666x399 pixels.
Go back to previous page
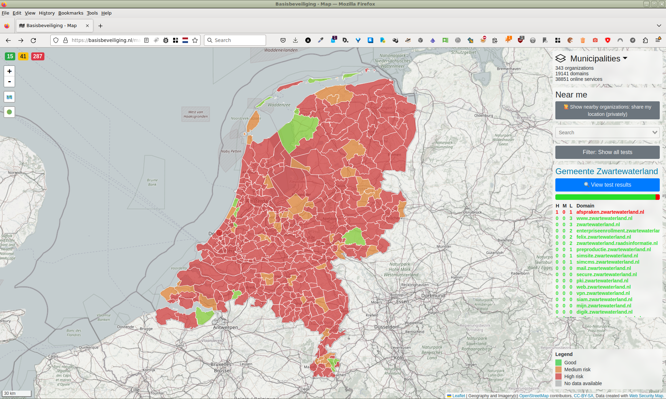(x=8, y=40)
